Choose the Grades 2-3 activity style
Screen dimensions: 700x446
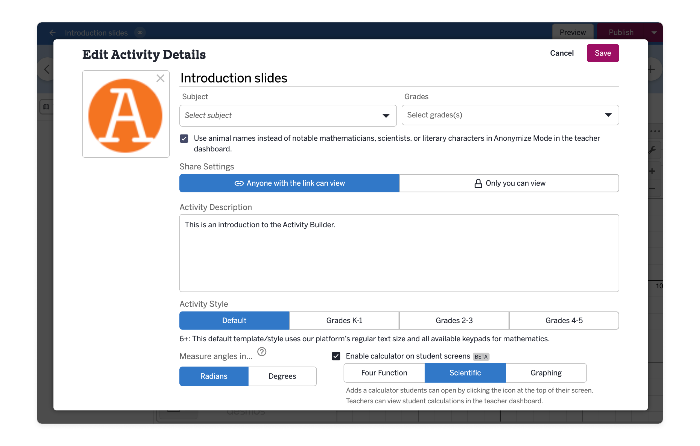(454, 320)
